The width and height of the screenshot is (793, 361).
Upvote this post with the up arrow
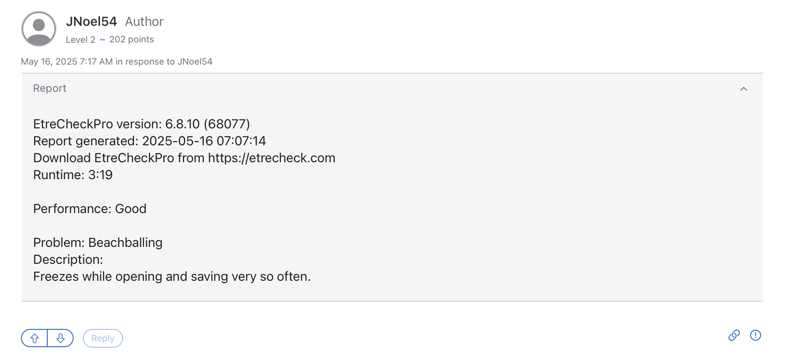pos(34,338)
